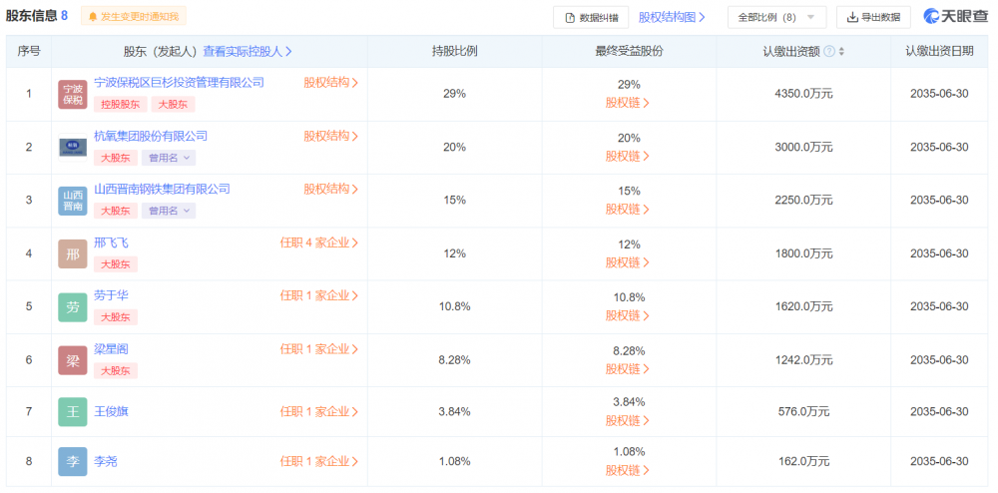
Task: Click the 杭氧集团 company logo thumbnail
Action: 73,148
